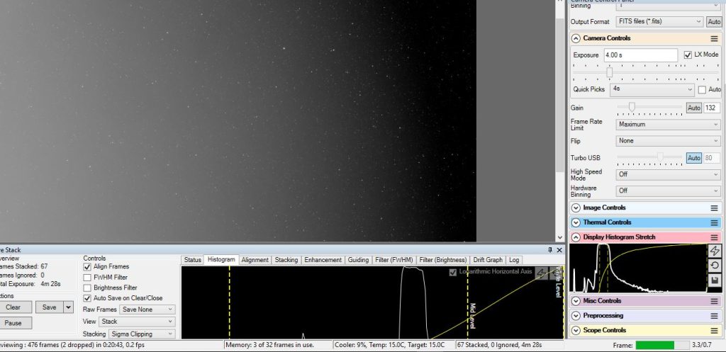Viewport: 726px width, 352px height.
Task: Open the Image Controls hamburger menu icon
Action: (714, 208)
